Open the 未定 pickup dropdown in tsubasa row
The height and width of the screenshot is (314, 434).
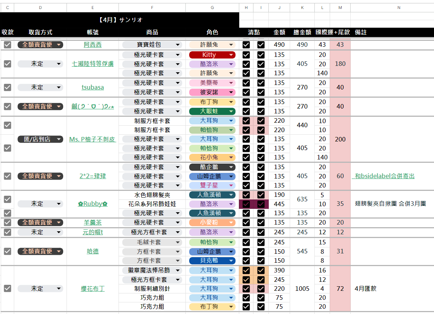40,87
